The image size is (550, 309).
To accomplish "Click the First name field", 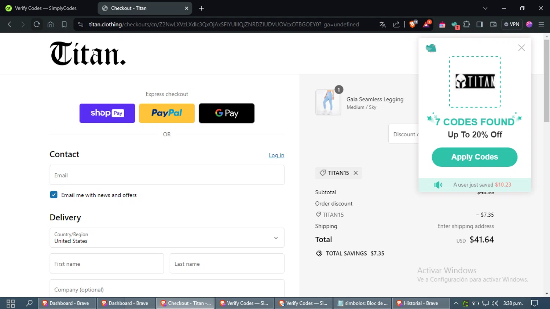I will pos(107,264).
